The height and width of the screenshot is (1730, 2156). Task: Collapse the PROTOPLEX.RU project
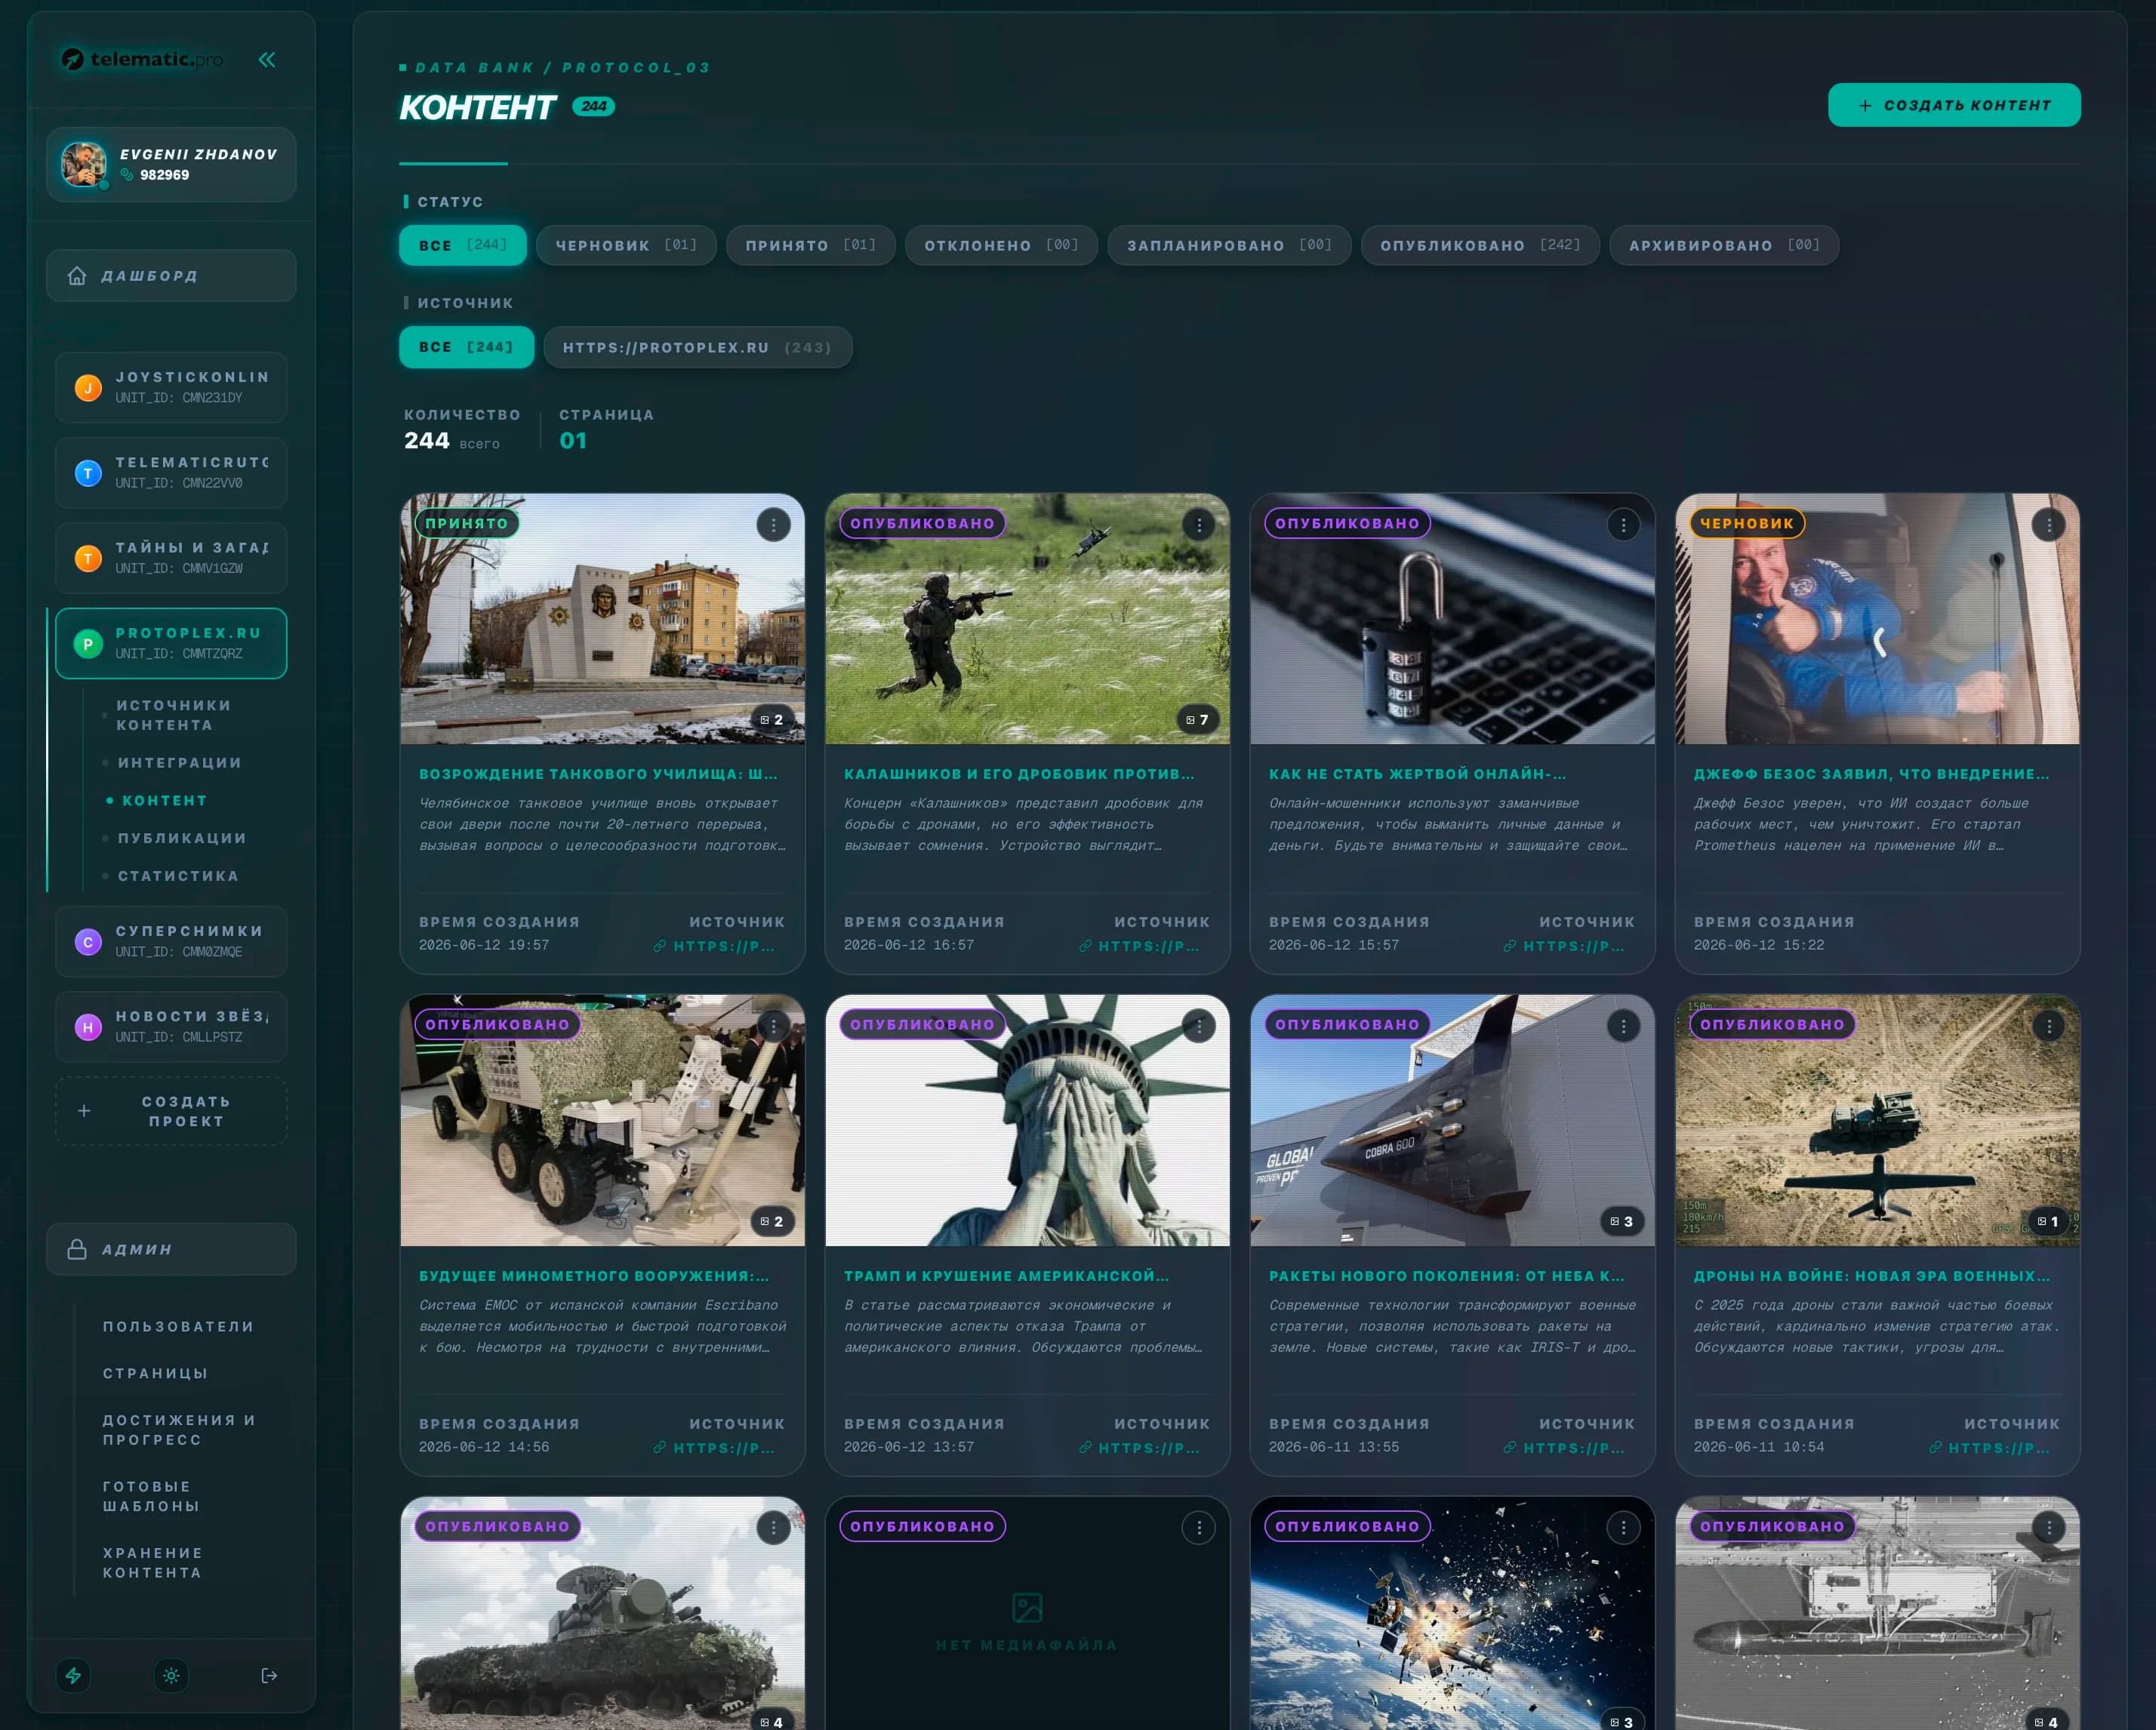click(171, 643)
